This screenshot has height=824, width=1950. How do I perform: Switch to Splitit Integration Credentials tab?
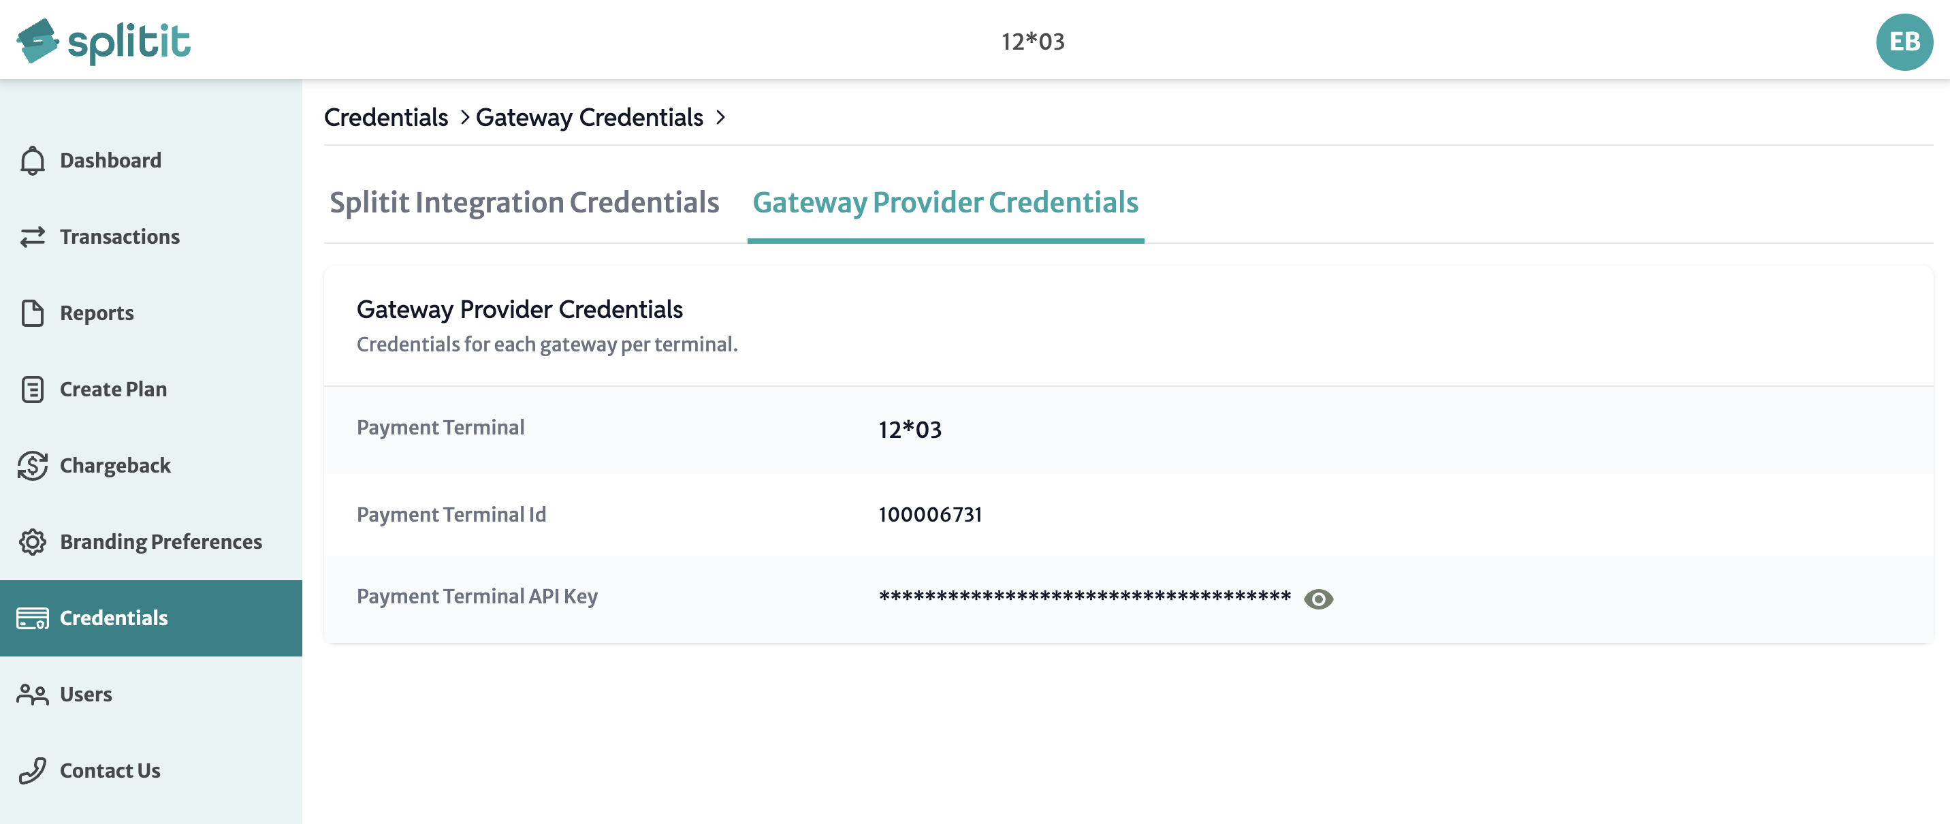click(525, 200)
